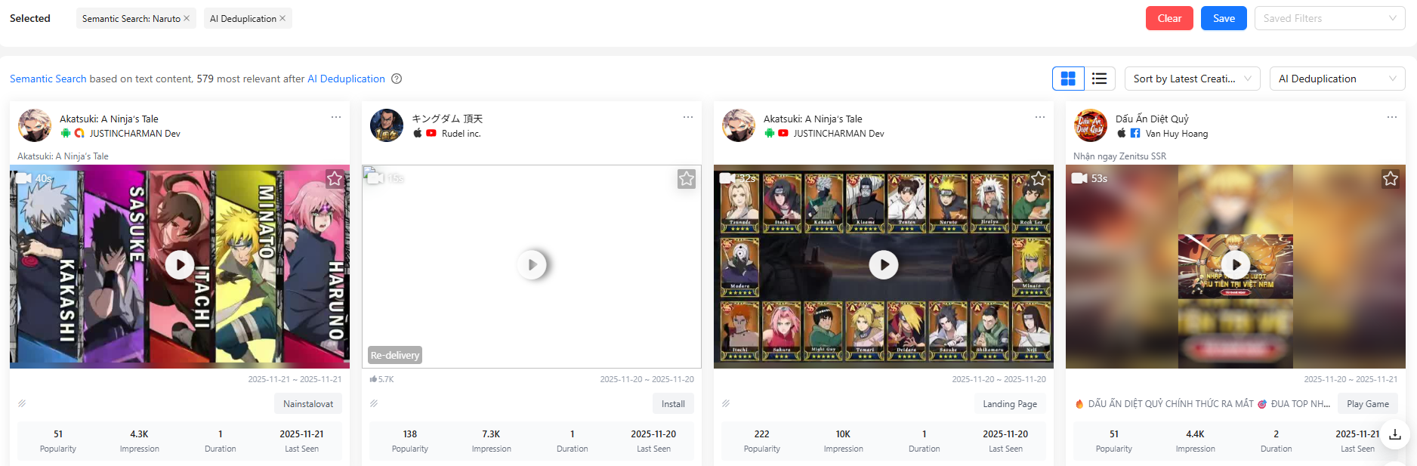Click the Re-delivery tag
Image resolution: width=1417 pixels, height=466 pixels.
tap(395, 355)
